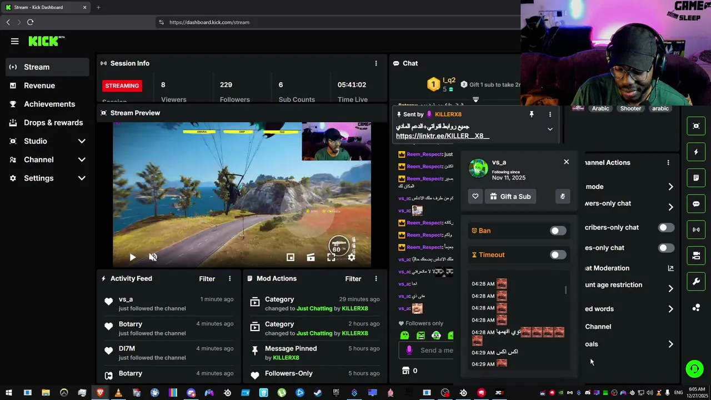Play the stream preview
The width and height of the screenshot is (711, 400).
132,257
